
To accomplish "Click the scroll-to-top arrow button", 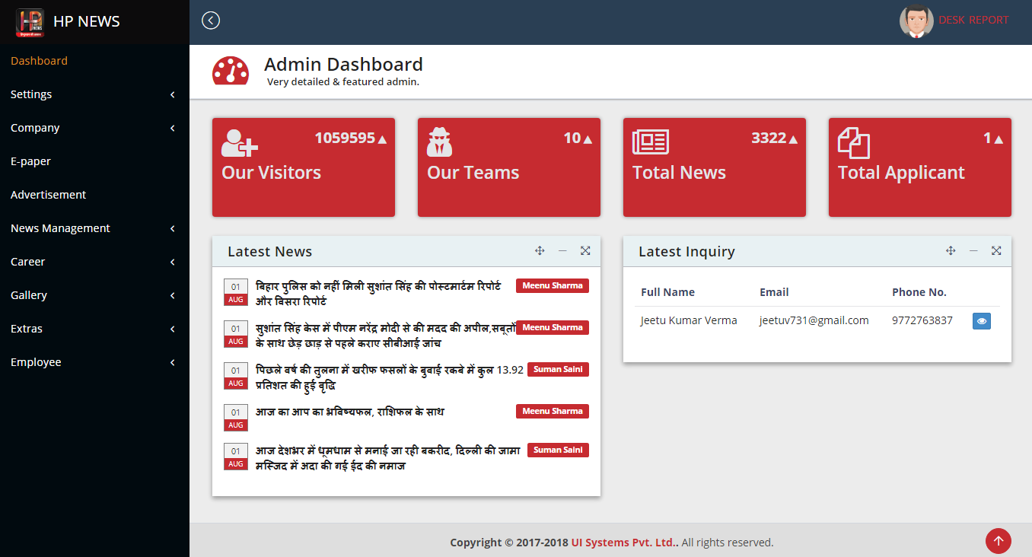I will pos(998,541).
